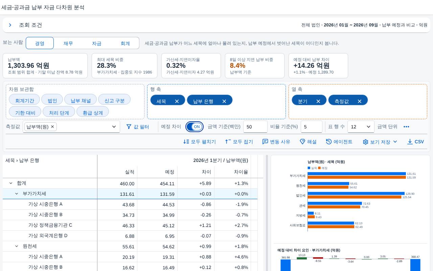Open the 변동 사유 comments
This screenshot has width=433, height=271.
coord(276,142)
